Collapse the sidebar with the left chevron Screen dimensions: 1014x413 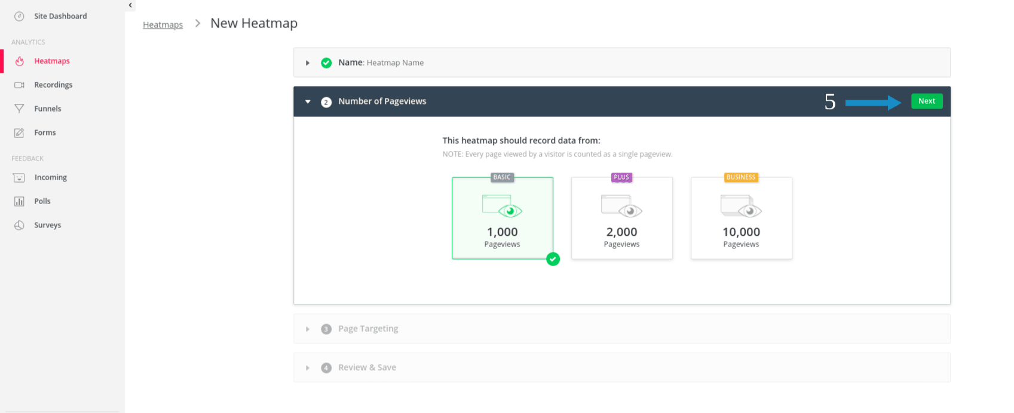pyautogui.click(x=130, y=5)
